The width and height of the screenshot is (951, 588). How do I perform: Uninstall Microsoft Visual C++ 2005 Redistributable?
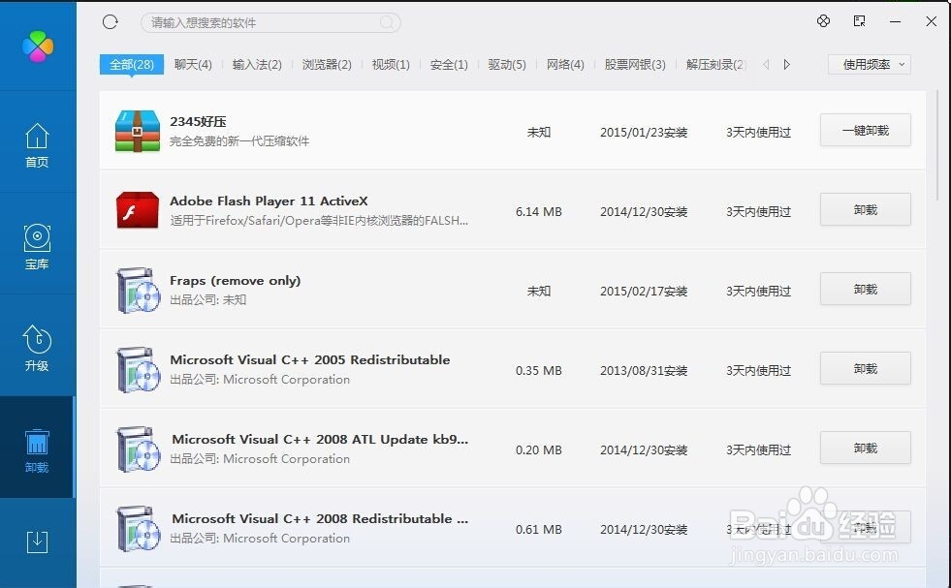[866, 368]
